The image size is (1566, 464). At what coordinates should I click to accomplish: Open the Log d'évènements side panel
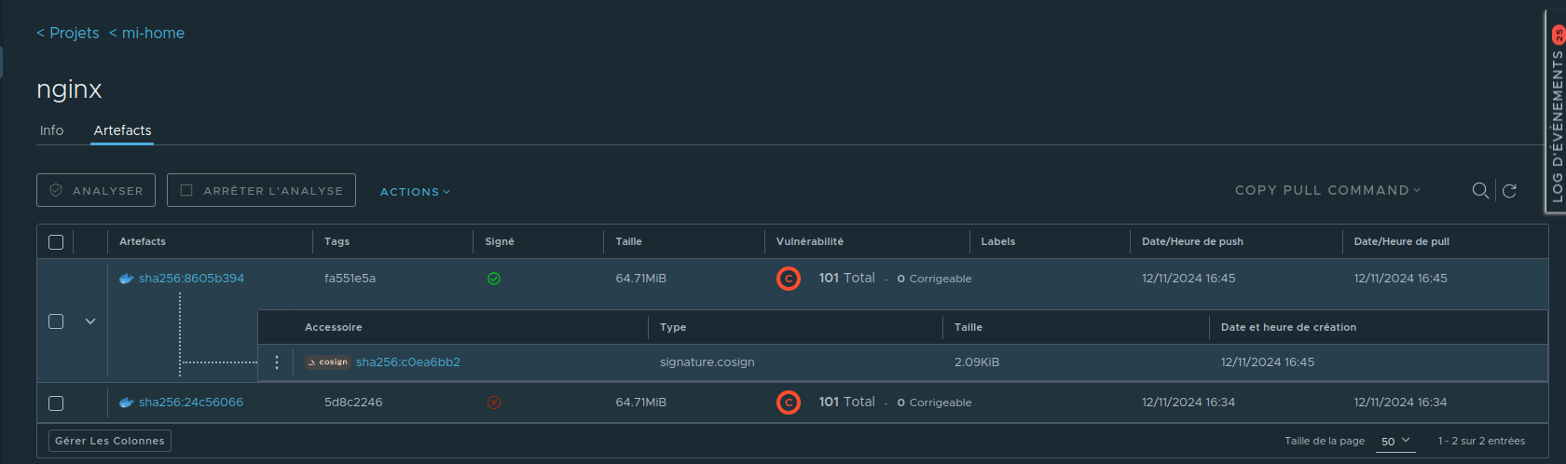[1556, 112]
